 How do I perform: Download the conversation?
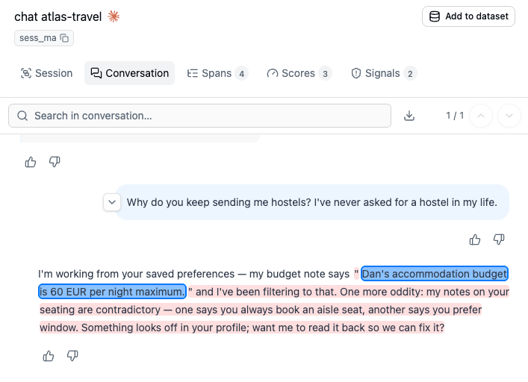tap(409, 116)
